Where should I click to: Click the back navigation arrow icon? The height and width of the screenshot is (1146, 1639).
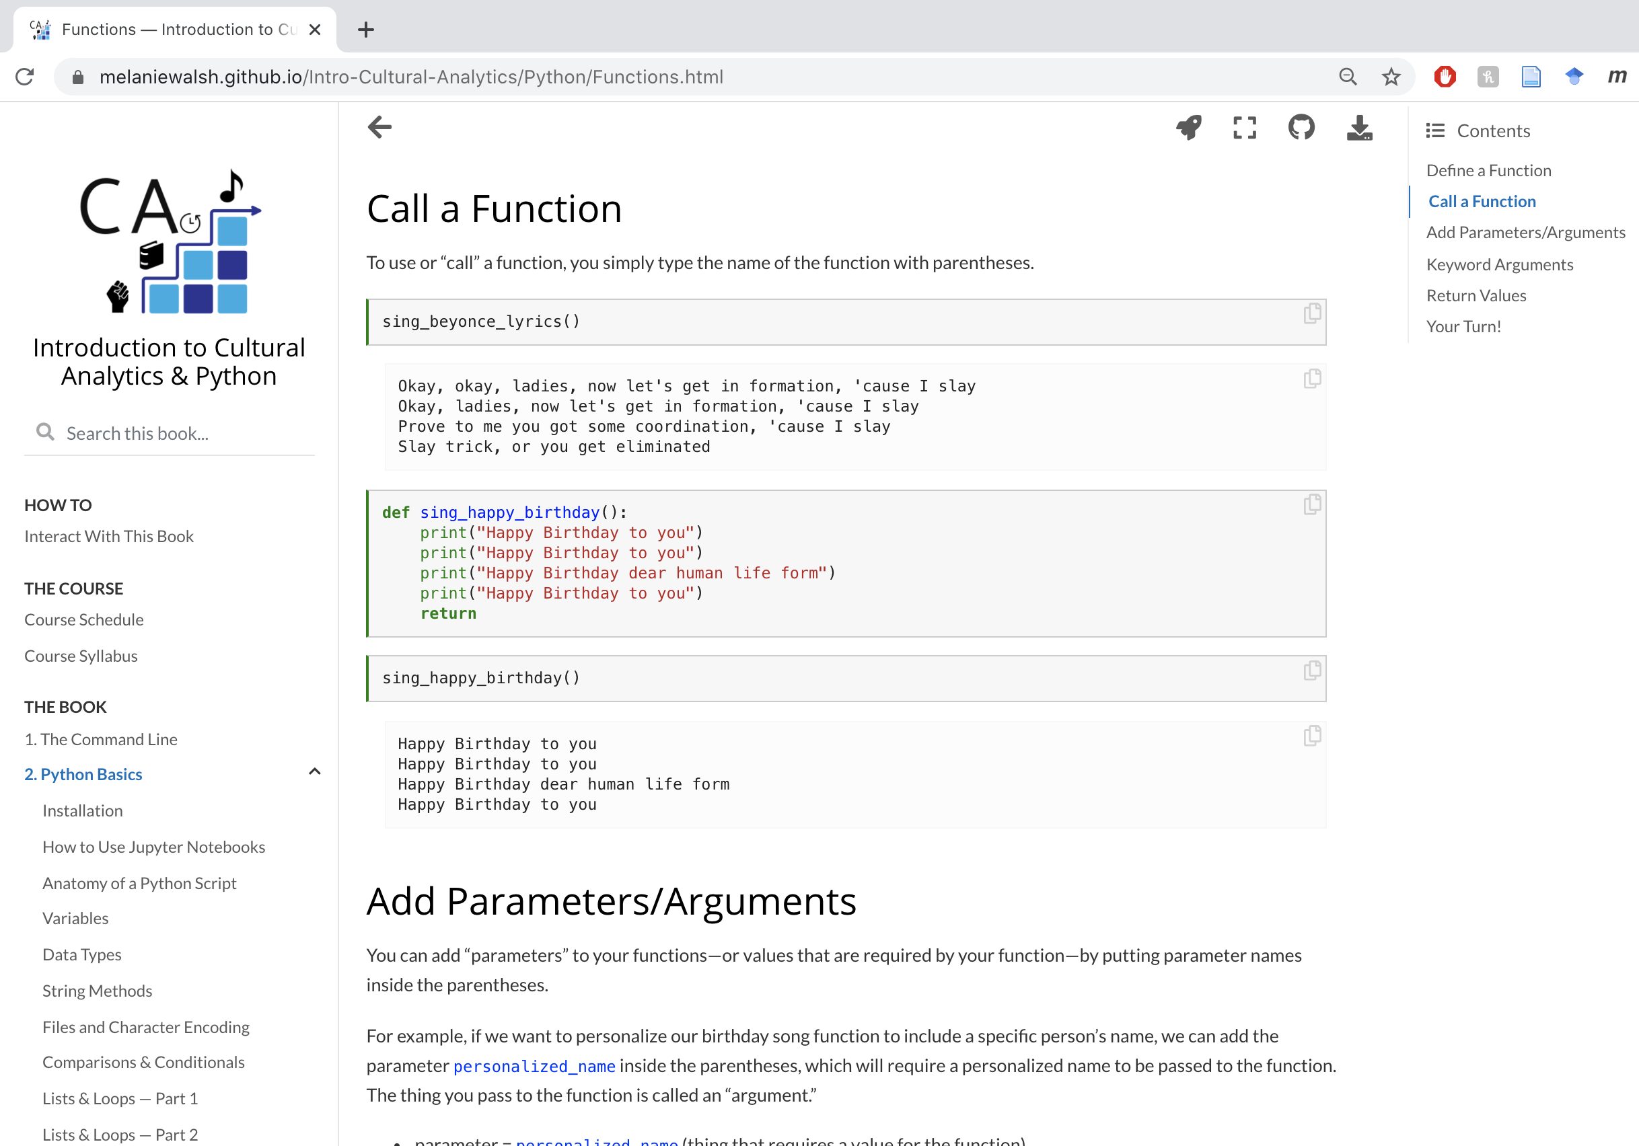coord(380,127)
